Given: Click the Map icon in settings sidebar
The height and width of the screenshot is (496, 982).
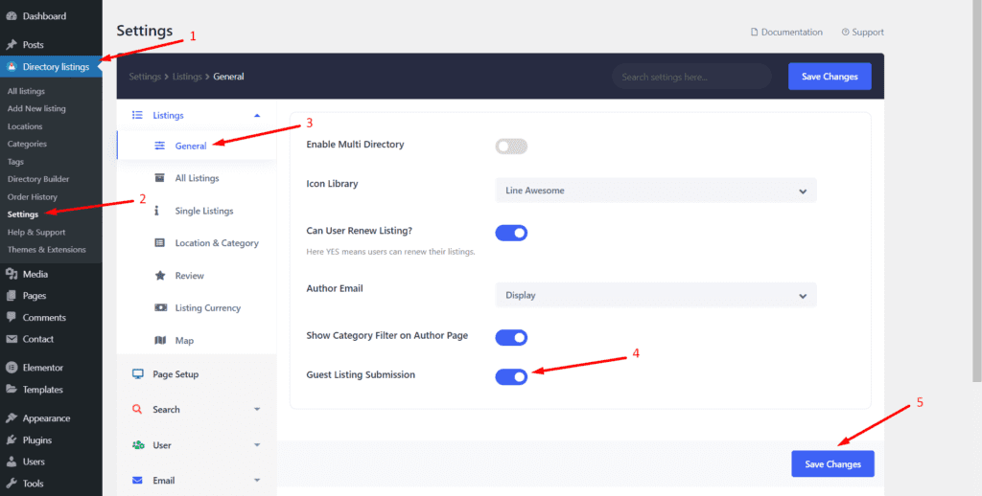Looking at the screenshot, I should pos(160,341).
